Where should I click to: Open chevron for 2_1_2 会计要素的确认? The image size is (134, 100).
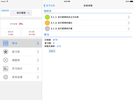click(129, 23)
